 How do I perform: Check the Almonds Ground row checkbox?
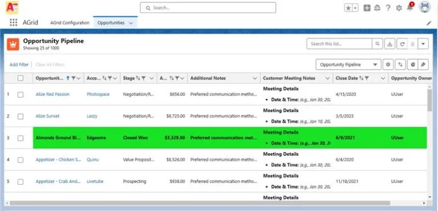[x=21, y=138]
